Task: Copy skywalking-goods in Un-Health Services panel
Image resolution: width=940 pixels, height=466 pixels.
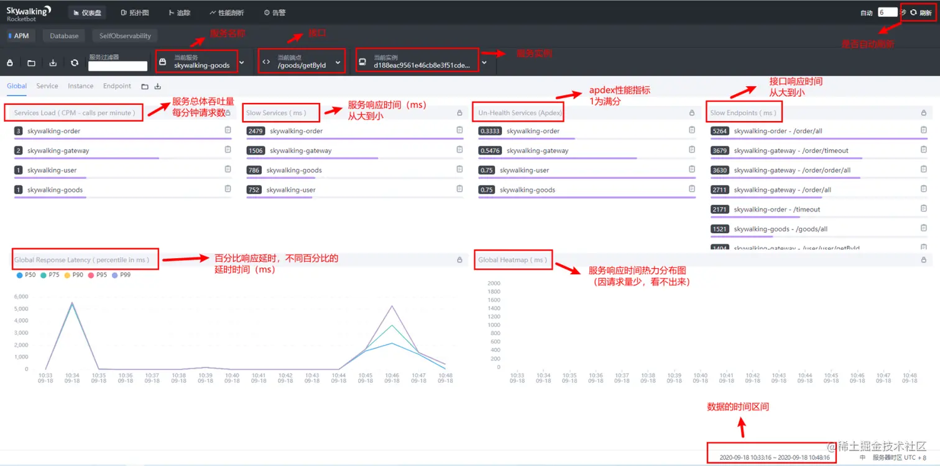Action: pos(692,189)
